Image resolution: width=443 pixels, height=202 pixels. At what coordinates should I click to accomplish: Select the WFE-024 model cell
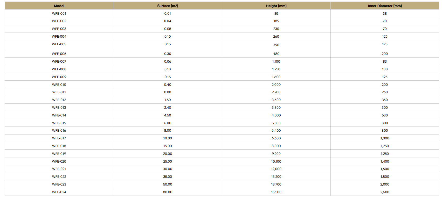pos(59,192)
